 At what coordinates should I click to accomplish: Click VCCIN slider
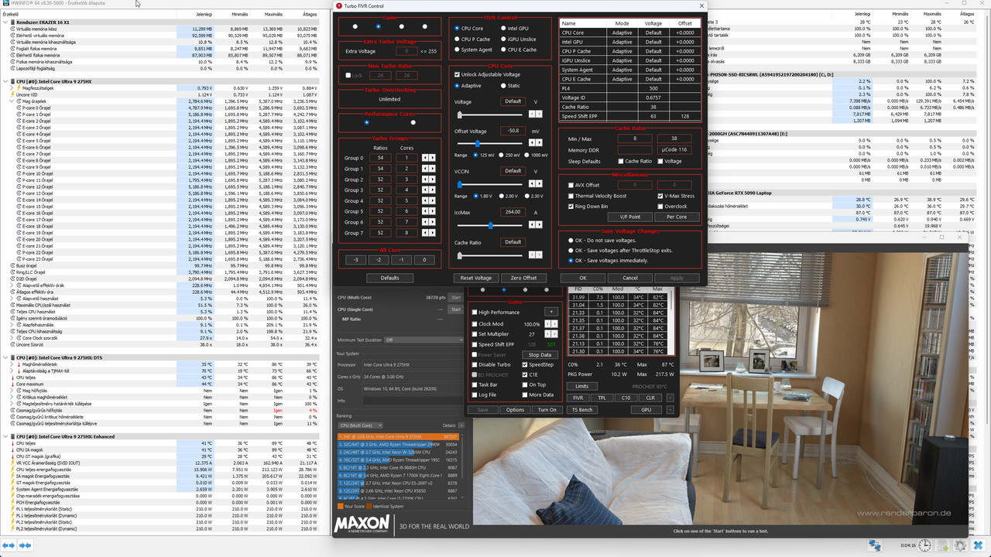[x=491, y=184]
